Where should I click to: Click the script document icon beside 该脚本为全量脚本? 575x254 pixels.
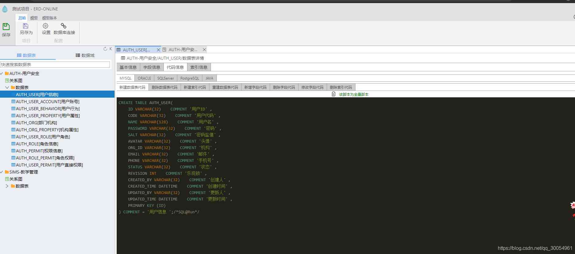point(334,94)
